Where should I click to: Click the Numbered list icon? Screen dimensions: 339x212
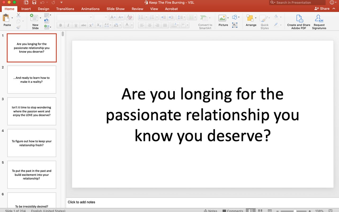point(152,17)
